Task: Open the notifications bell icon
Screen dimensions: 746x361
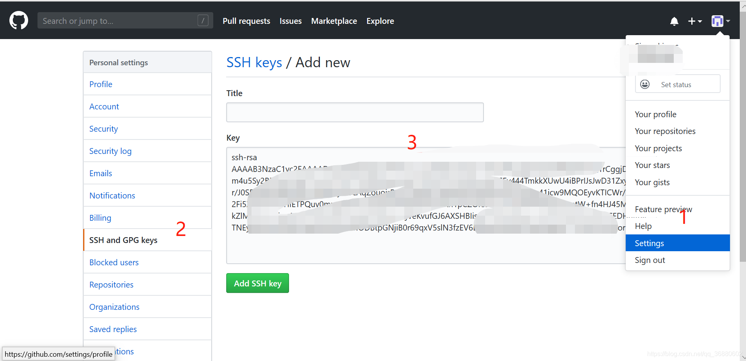Action: [674, 21]
